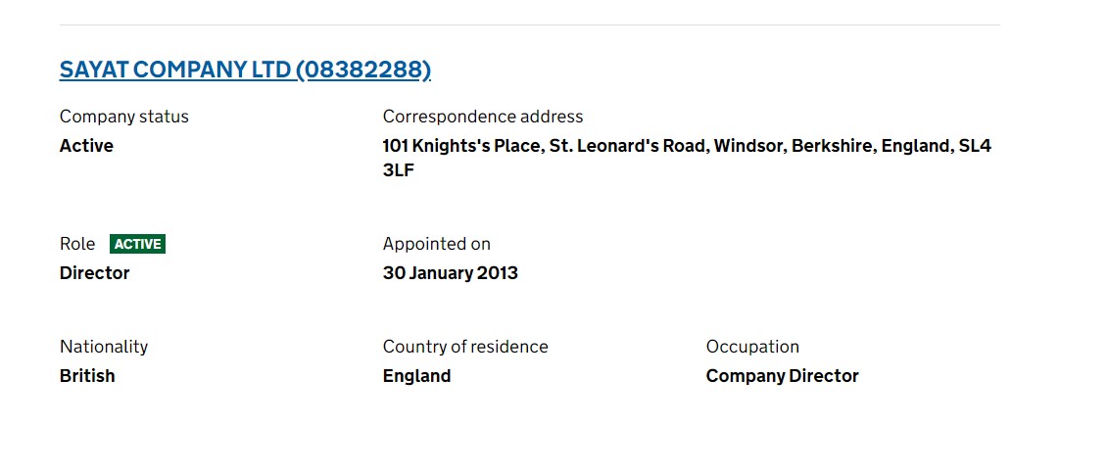Click the green ACTIVE role badge

coord(137,244)
